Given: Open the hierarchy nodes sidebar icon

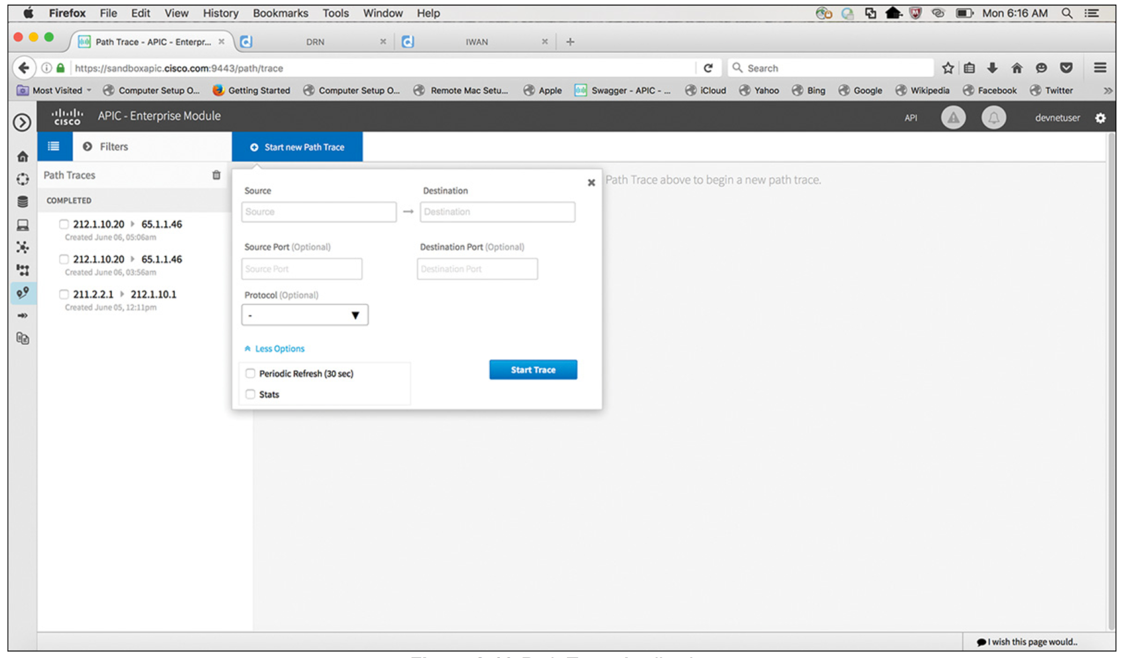Looking at the screenshot, I should pyautogui.click(x=23, y=270).
